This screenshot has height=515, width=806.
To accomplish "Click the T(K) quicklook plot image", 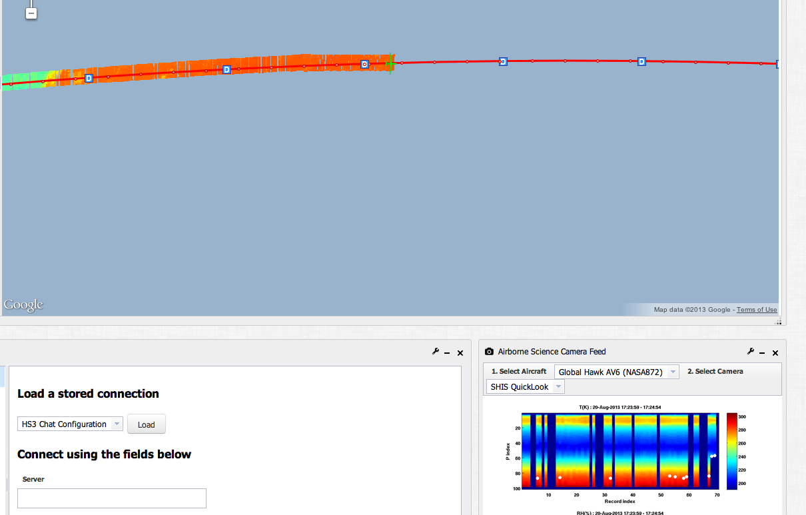I will [620, 450].
